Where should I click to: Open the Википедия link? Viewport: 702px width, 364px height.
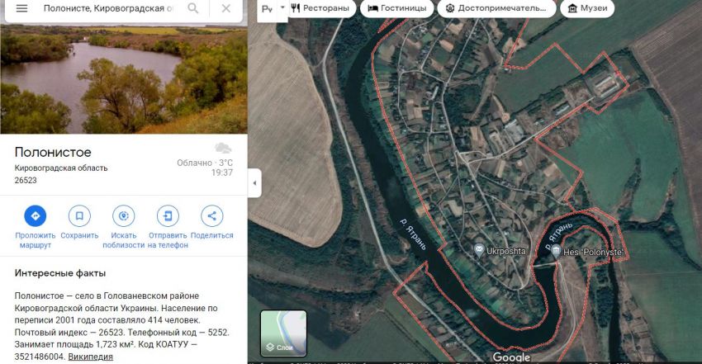90,357
